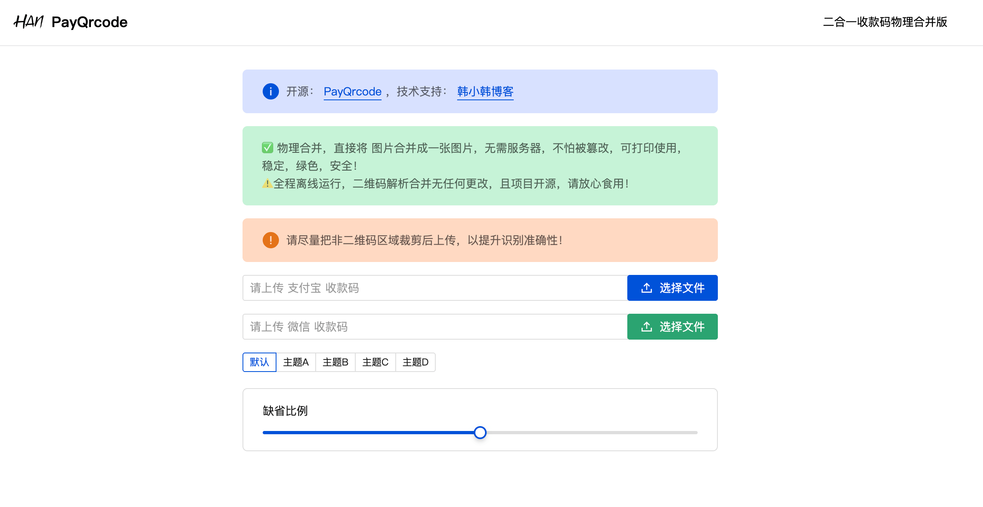This screenshot has width=983, height=507.
Task: Pick the 主题C theme
Action: (375, 362)
